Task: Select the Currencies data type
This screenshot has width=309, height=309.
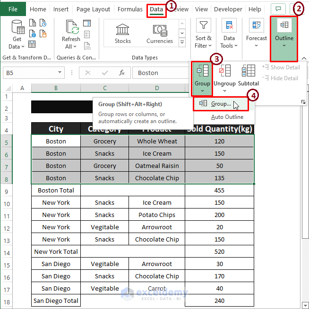Action: 160,33
